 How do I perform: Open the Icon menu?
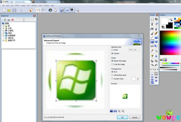coord(28,5)
